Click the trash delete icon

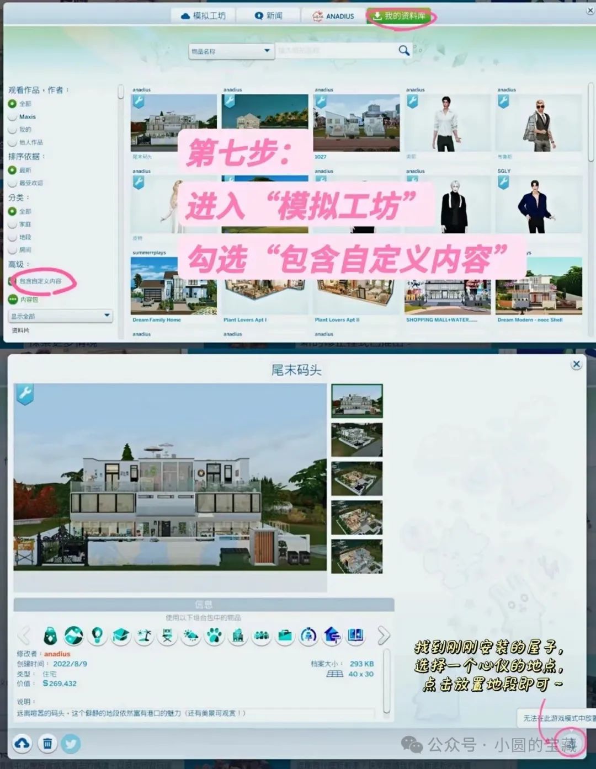click(x=47, y=744)
